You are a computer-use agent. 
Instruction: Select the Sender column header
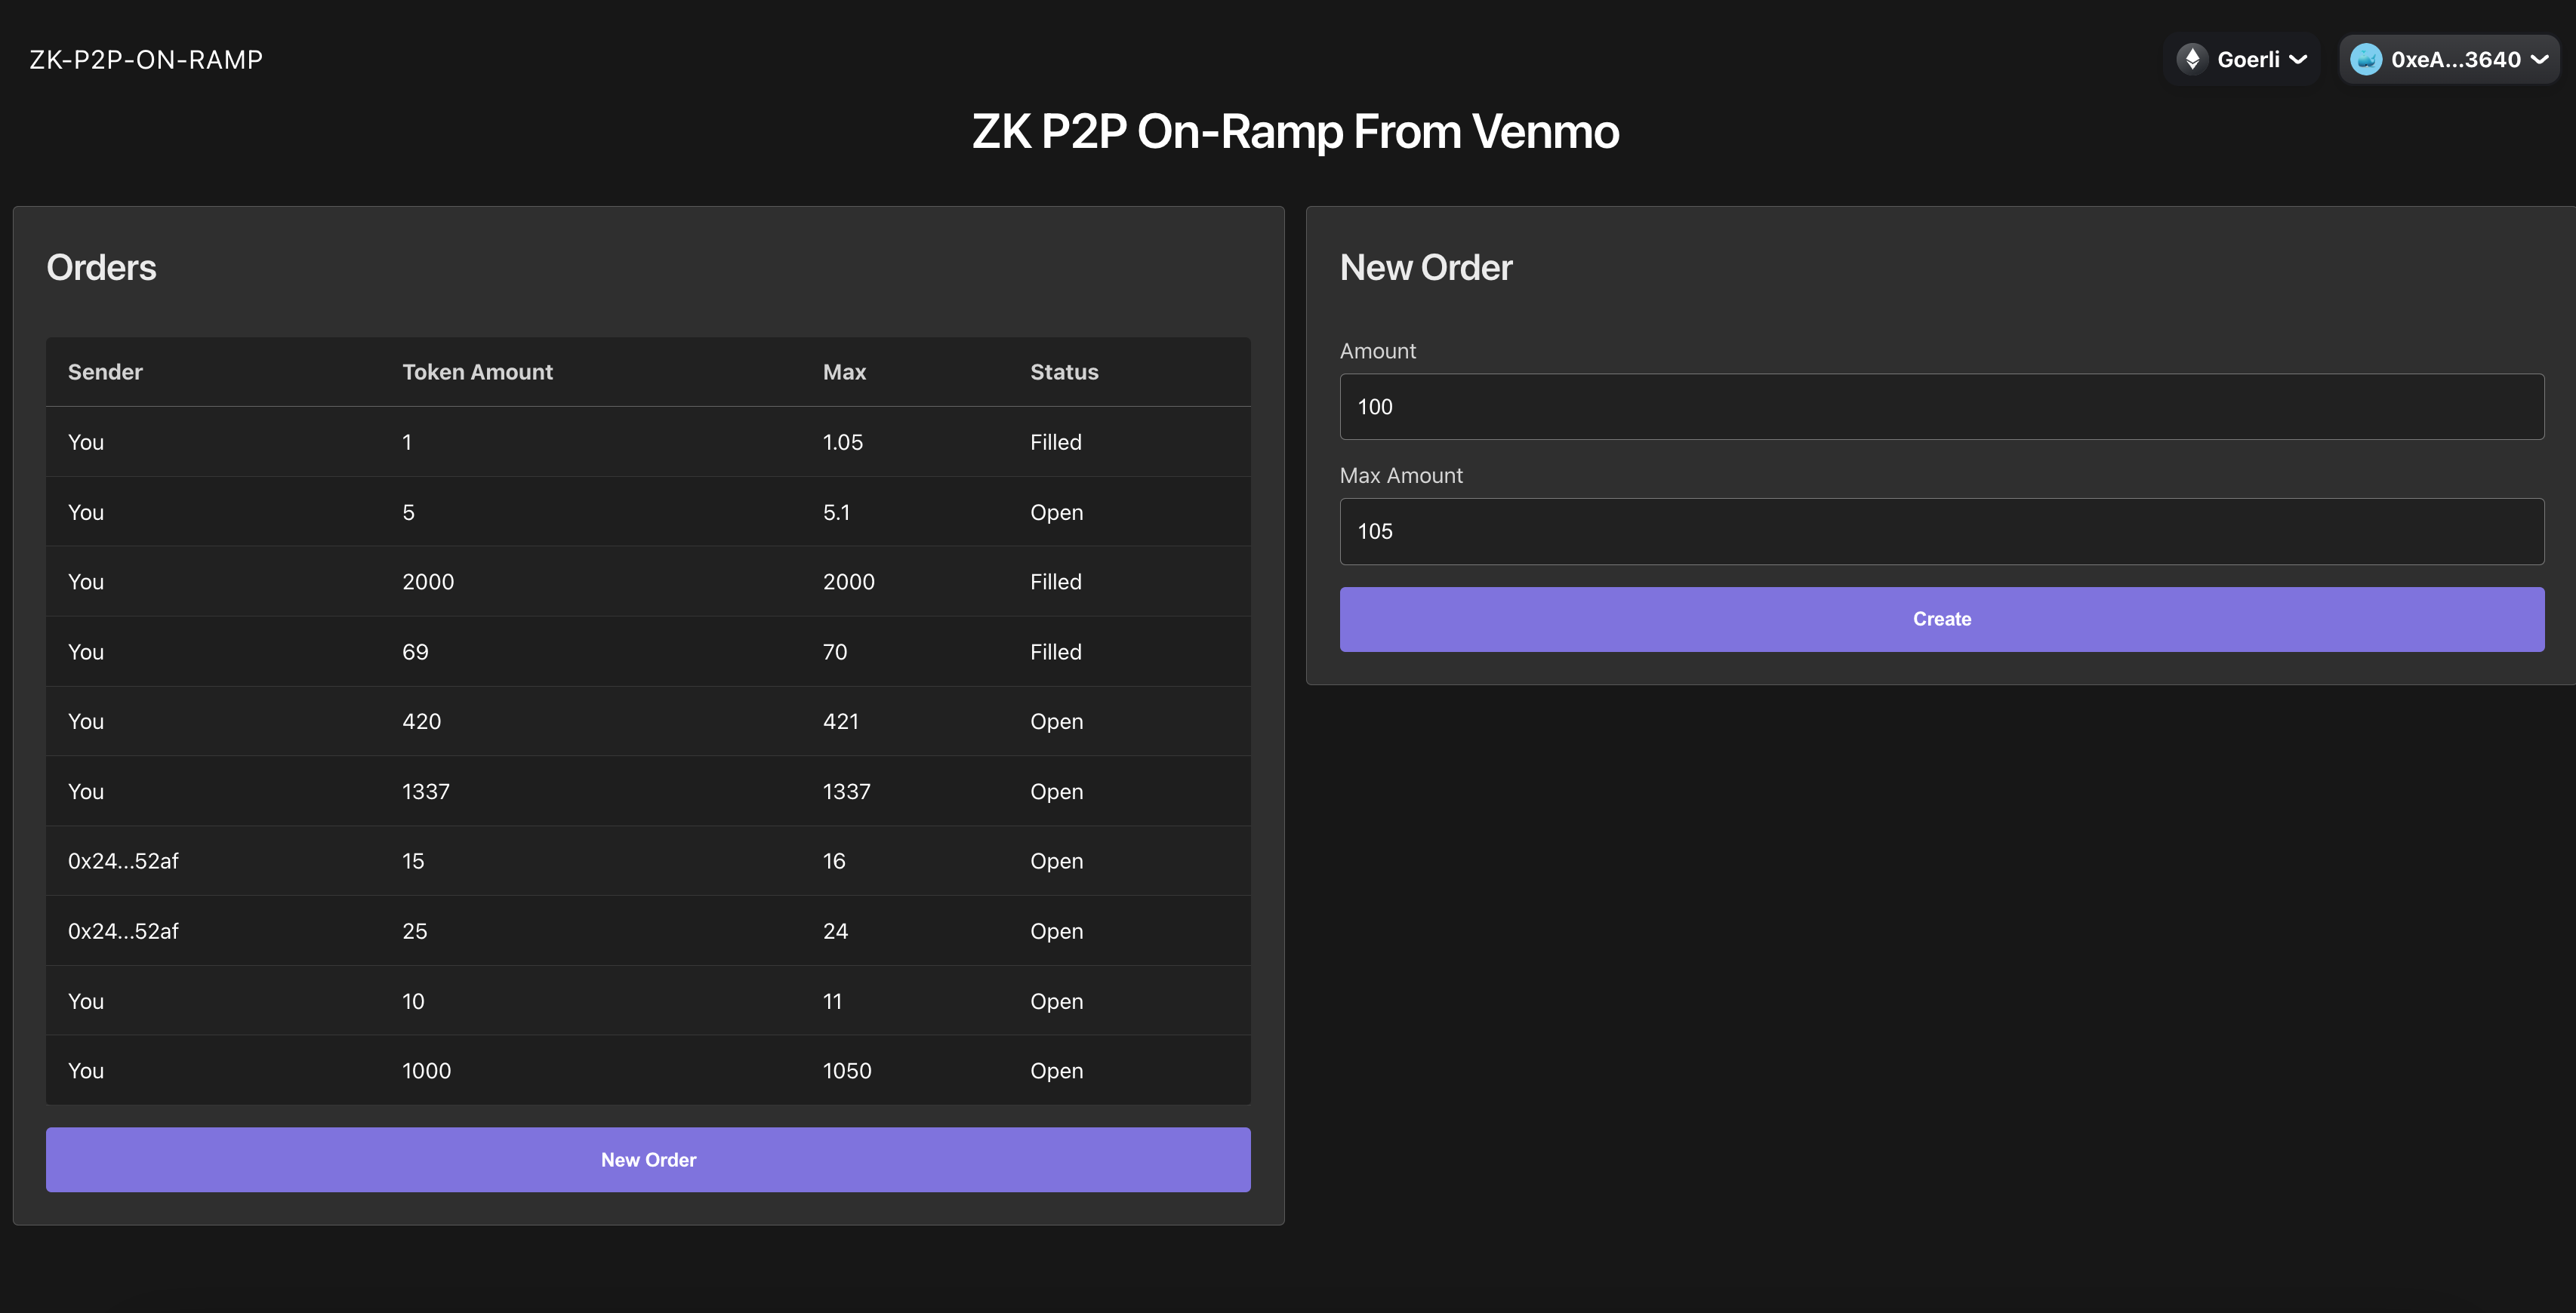tap(105, 371)
